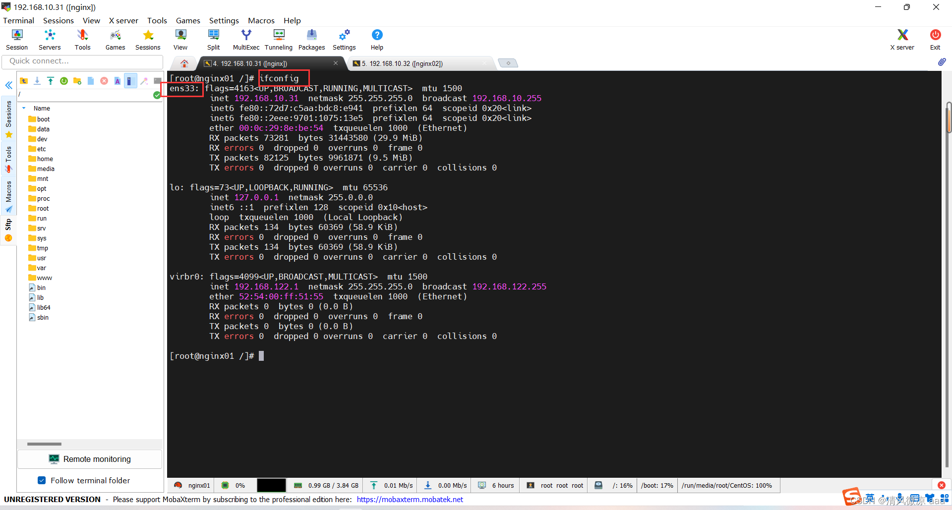Refresh the SFTP folder listing

click(x=64, y=81)
